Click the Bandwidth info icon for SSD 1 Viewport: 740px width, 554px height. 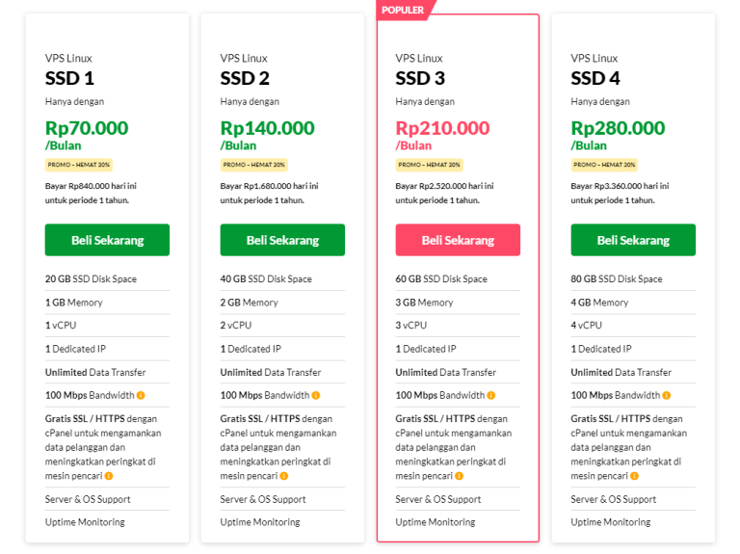(x=141, y=395)
